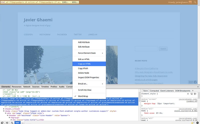Expand the h1 site-title node
The height and width of the screenshot is (124, 200).
(x=11, y=120)
